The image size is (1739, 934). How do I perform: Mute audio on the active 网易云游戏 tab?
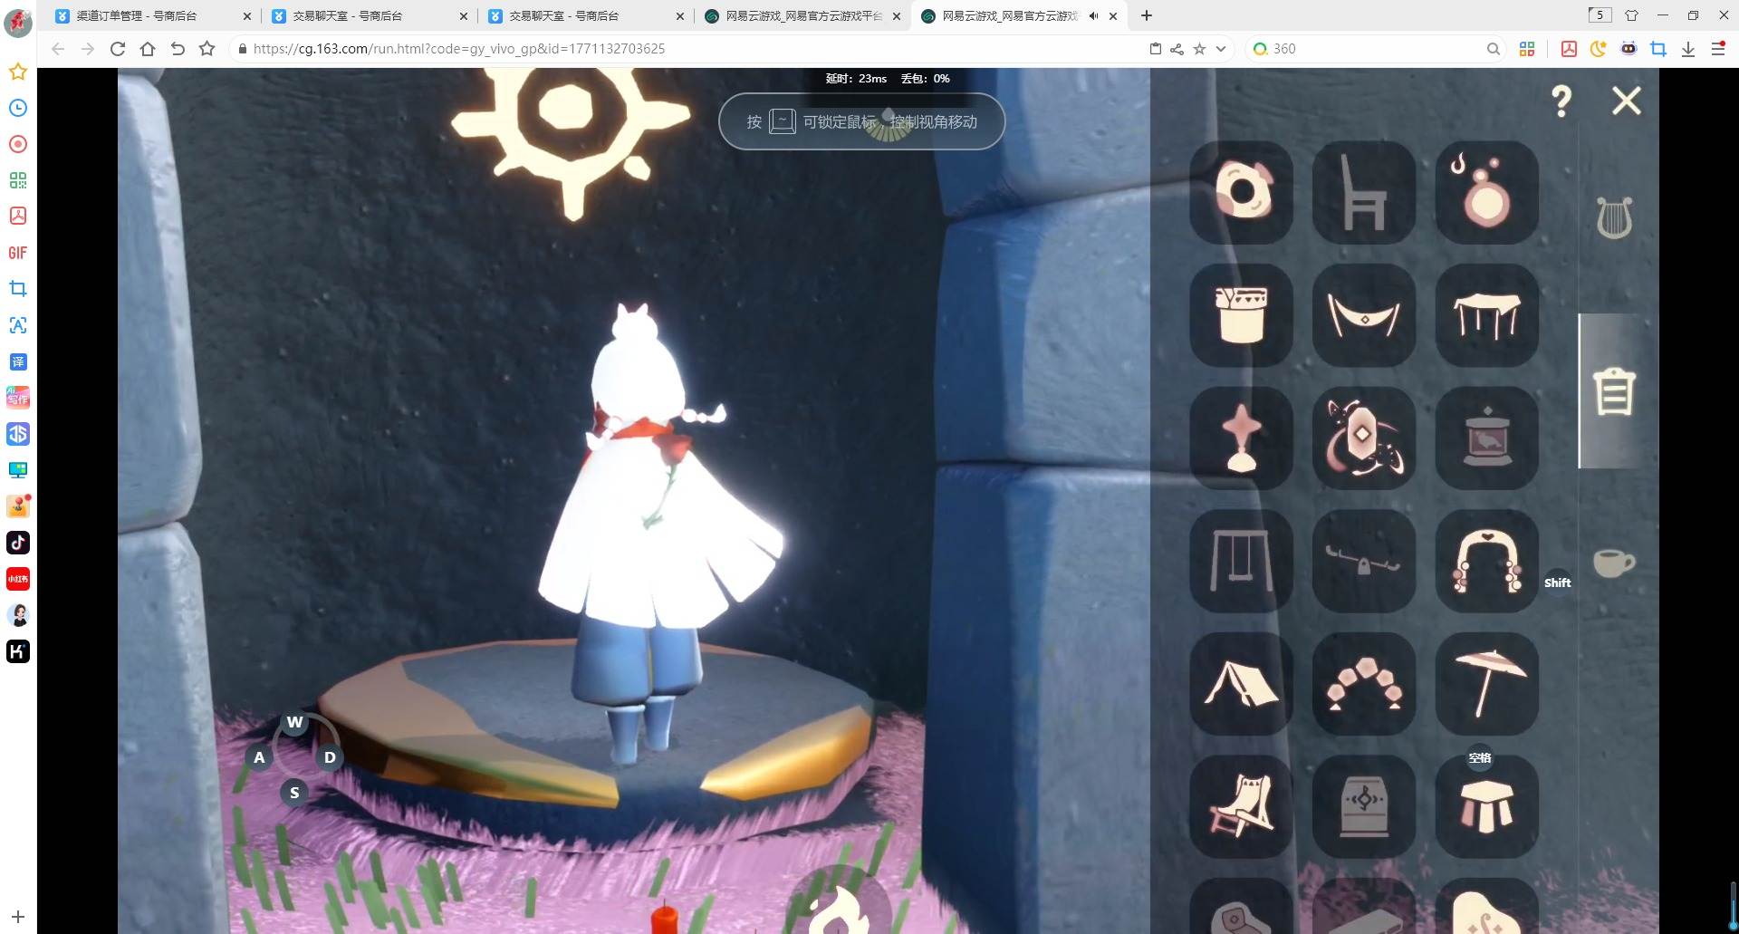(x=1093, y=15)
